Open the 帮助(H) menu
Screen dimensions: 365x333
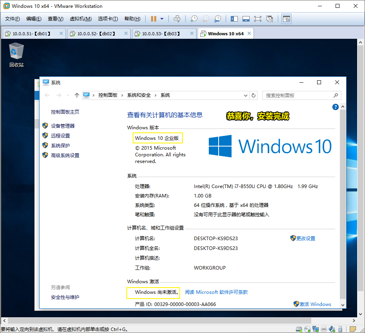tap(132, 19)
